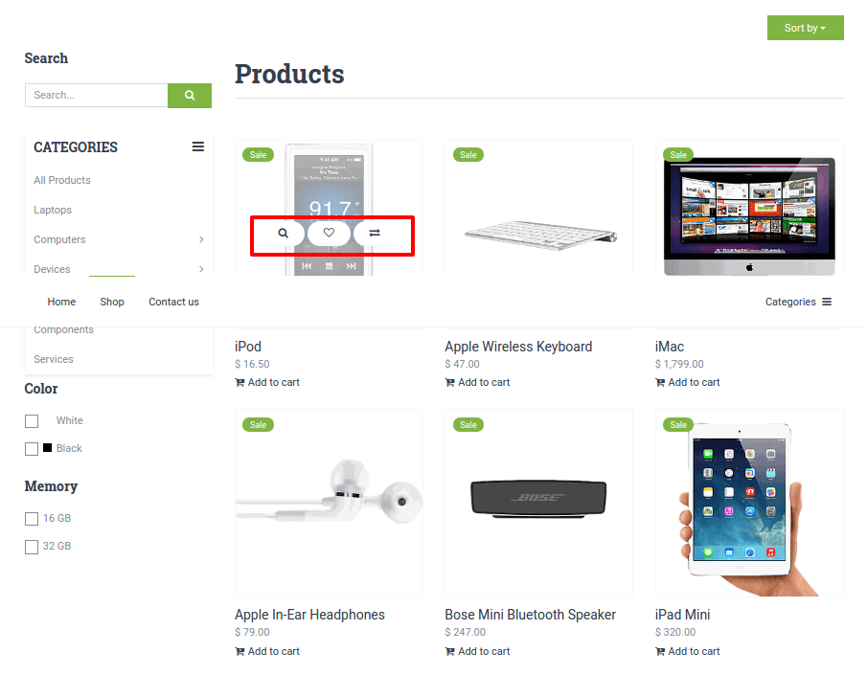
Task: Open the Sort by dropdown
Action: tap(805, 28)
